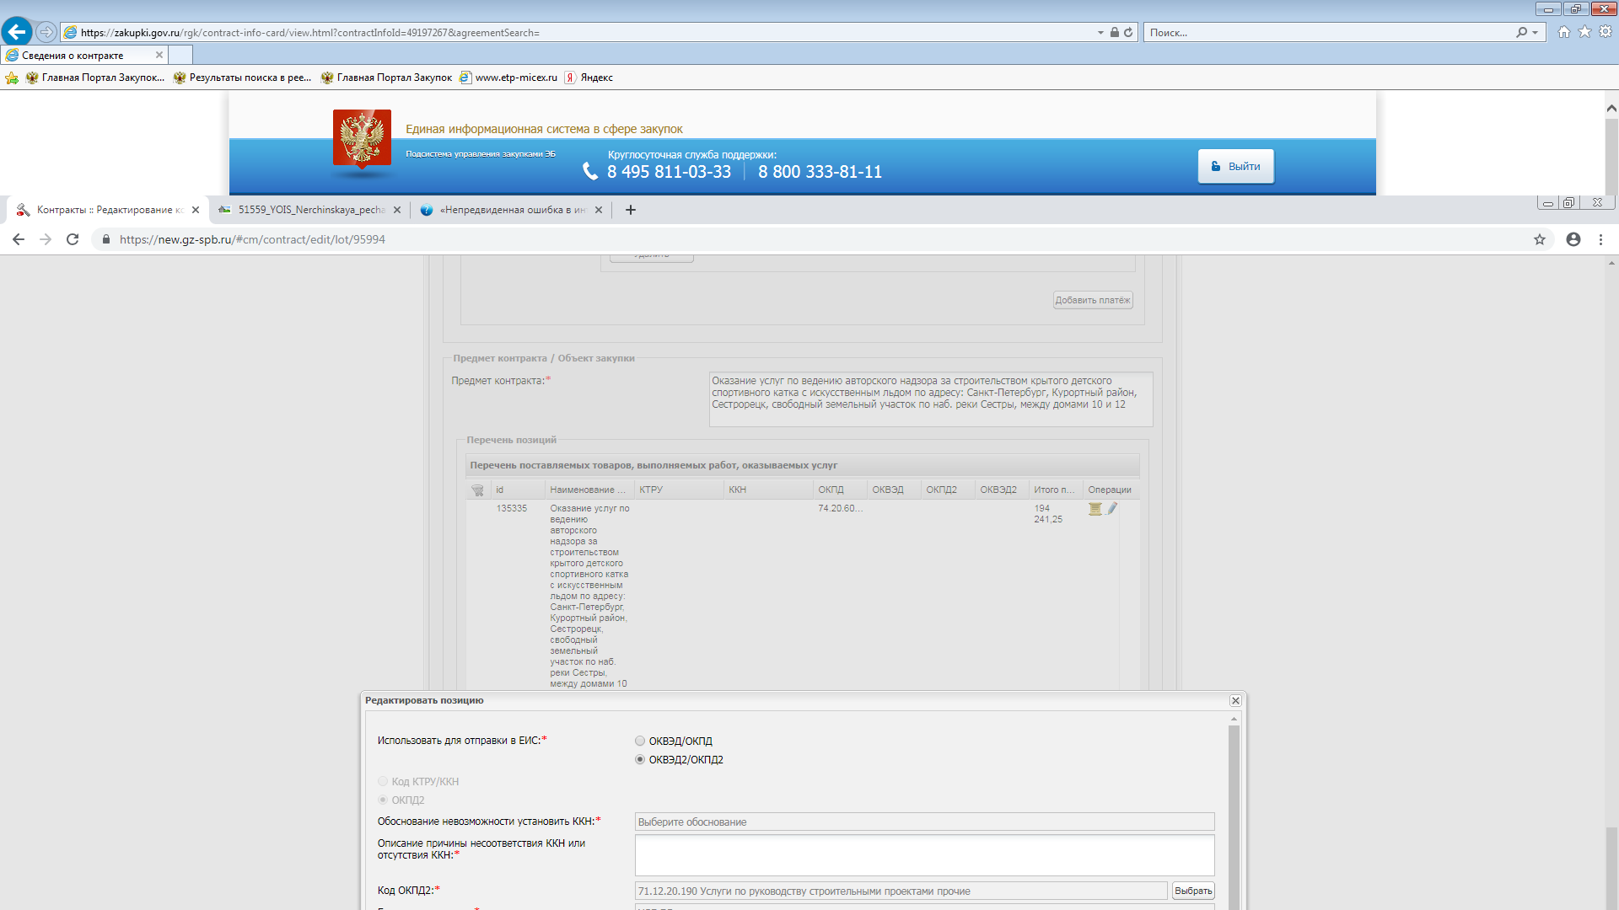1619x910 pixels.
Task: Select Код КТРУ/ККН radio option
Action: (383, 782)
